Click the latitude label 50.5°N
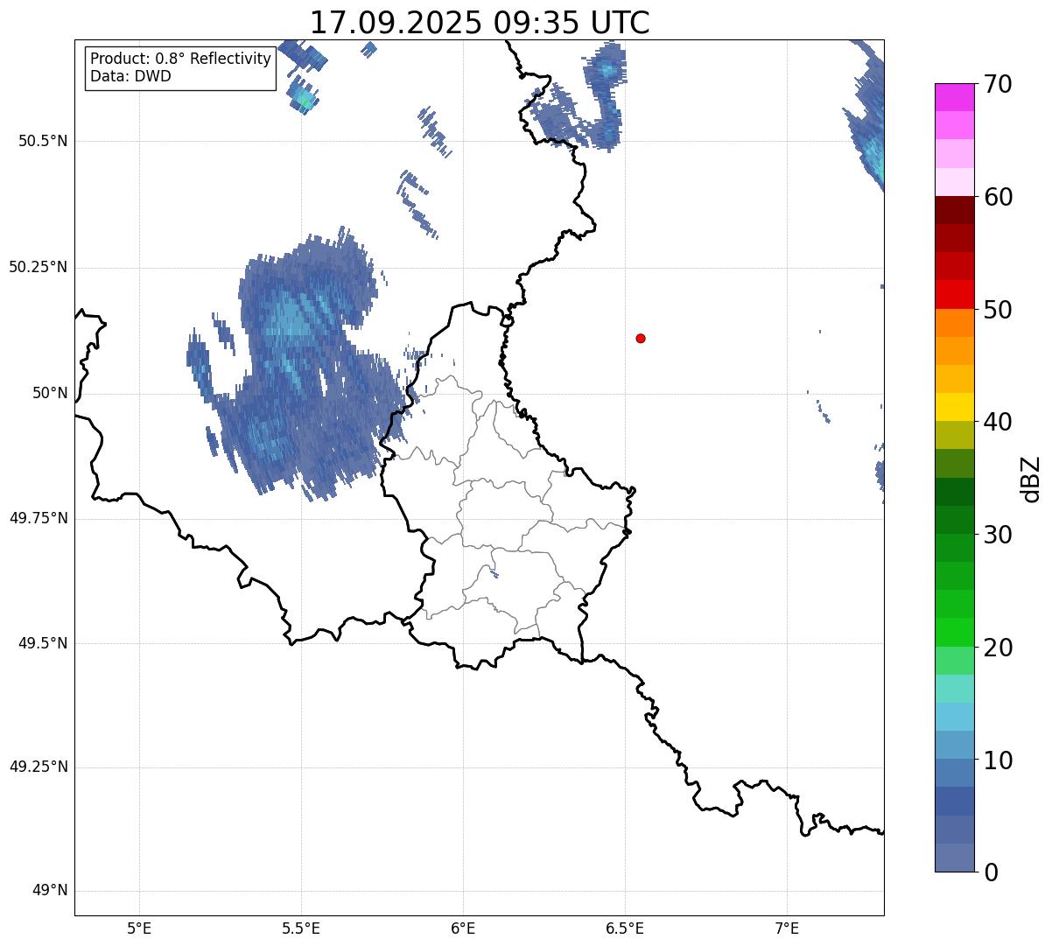 click(43, 141)
